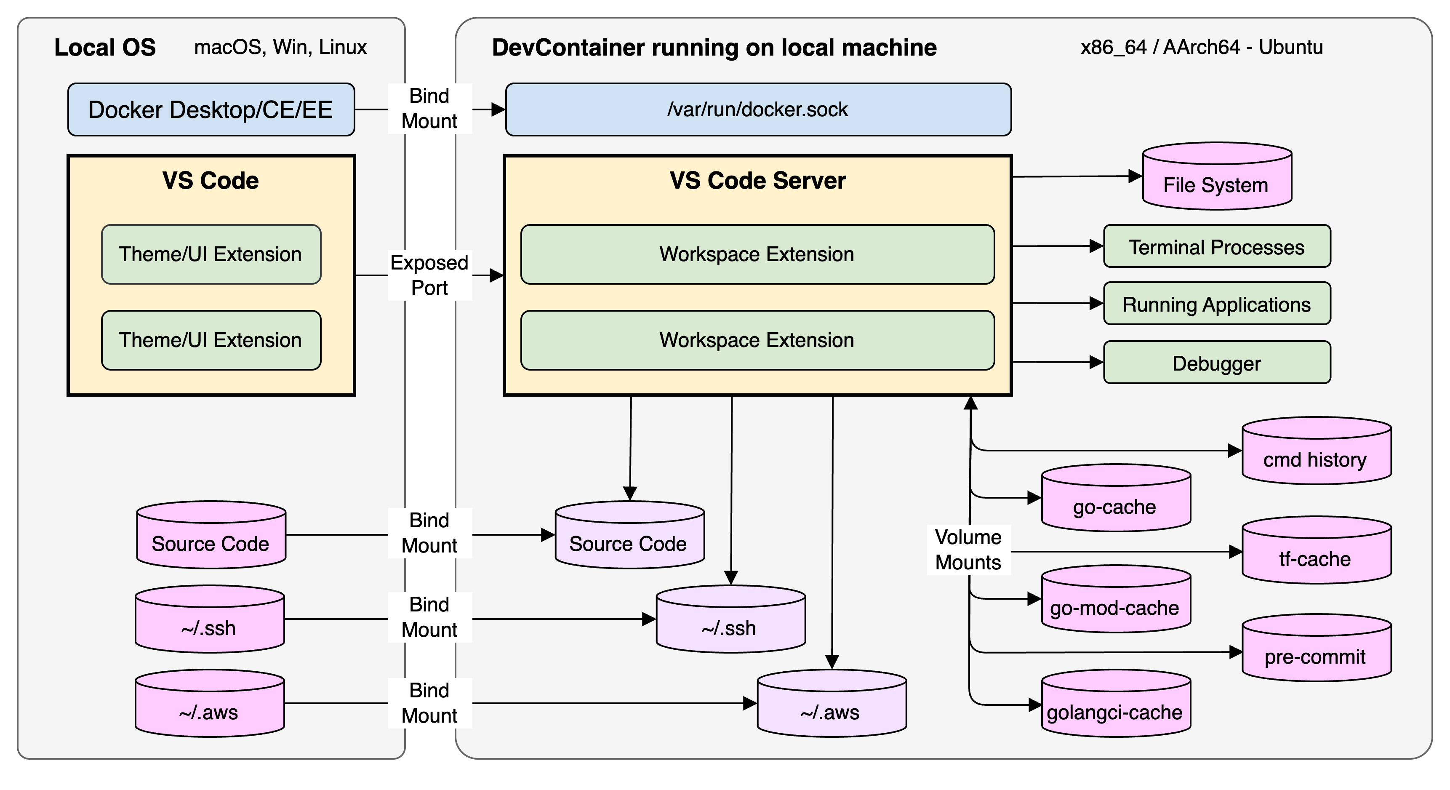Select the top Theme/UI Extension box
The height and width of the screenshot is (790, 1450).
click(x=211, y=254)
